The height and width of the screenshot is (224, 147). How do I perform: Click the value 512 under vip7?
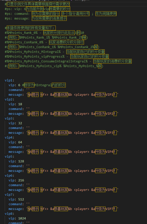click(x=21, y=199)
